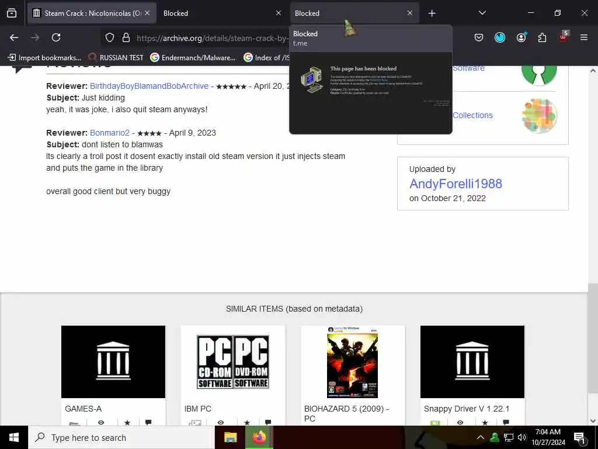Viewport: 598px width, 449px height.
Task: Click the GAMES-A title text
Action: 83,409
